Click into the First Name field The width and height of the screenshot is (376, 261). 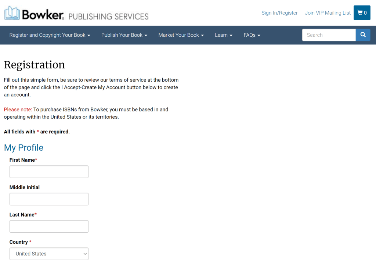point(49,172)
